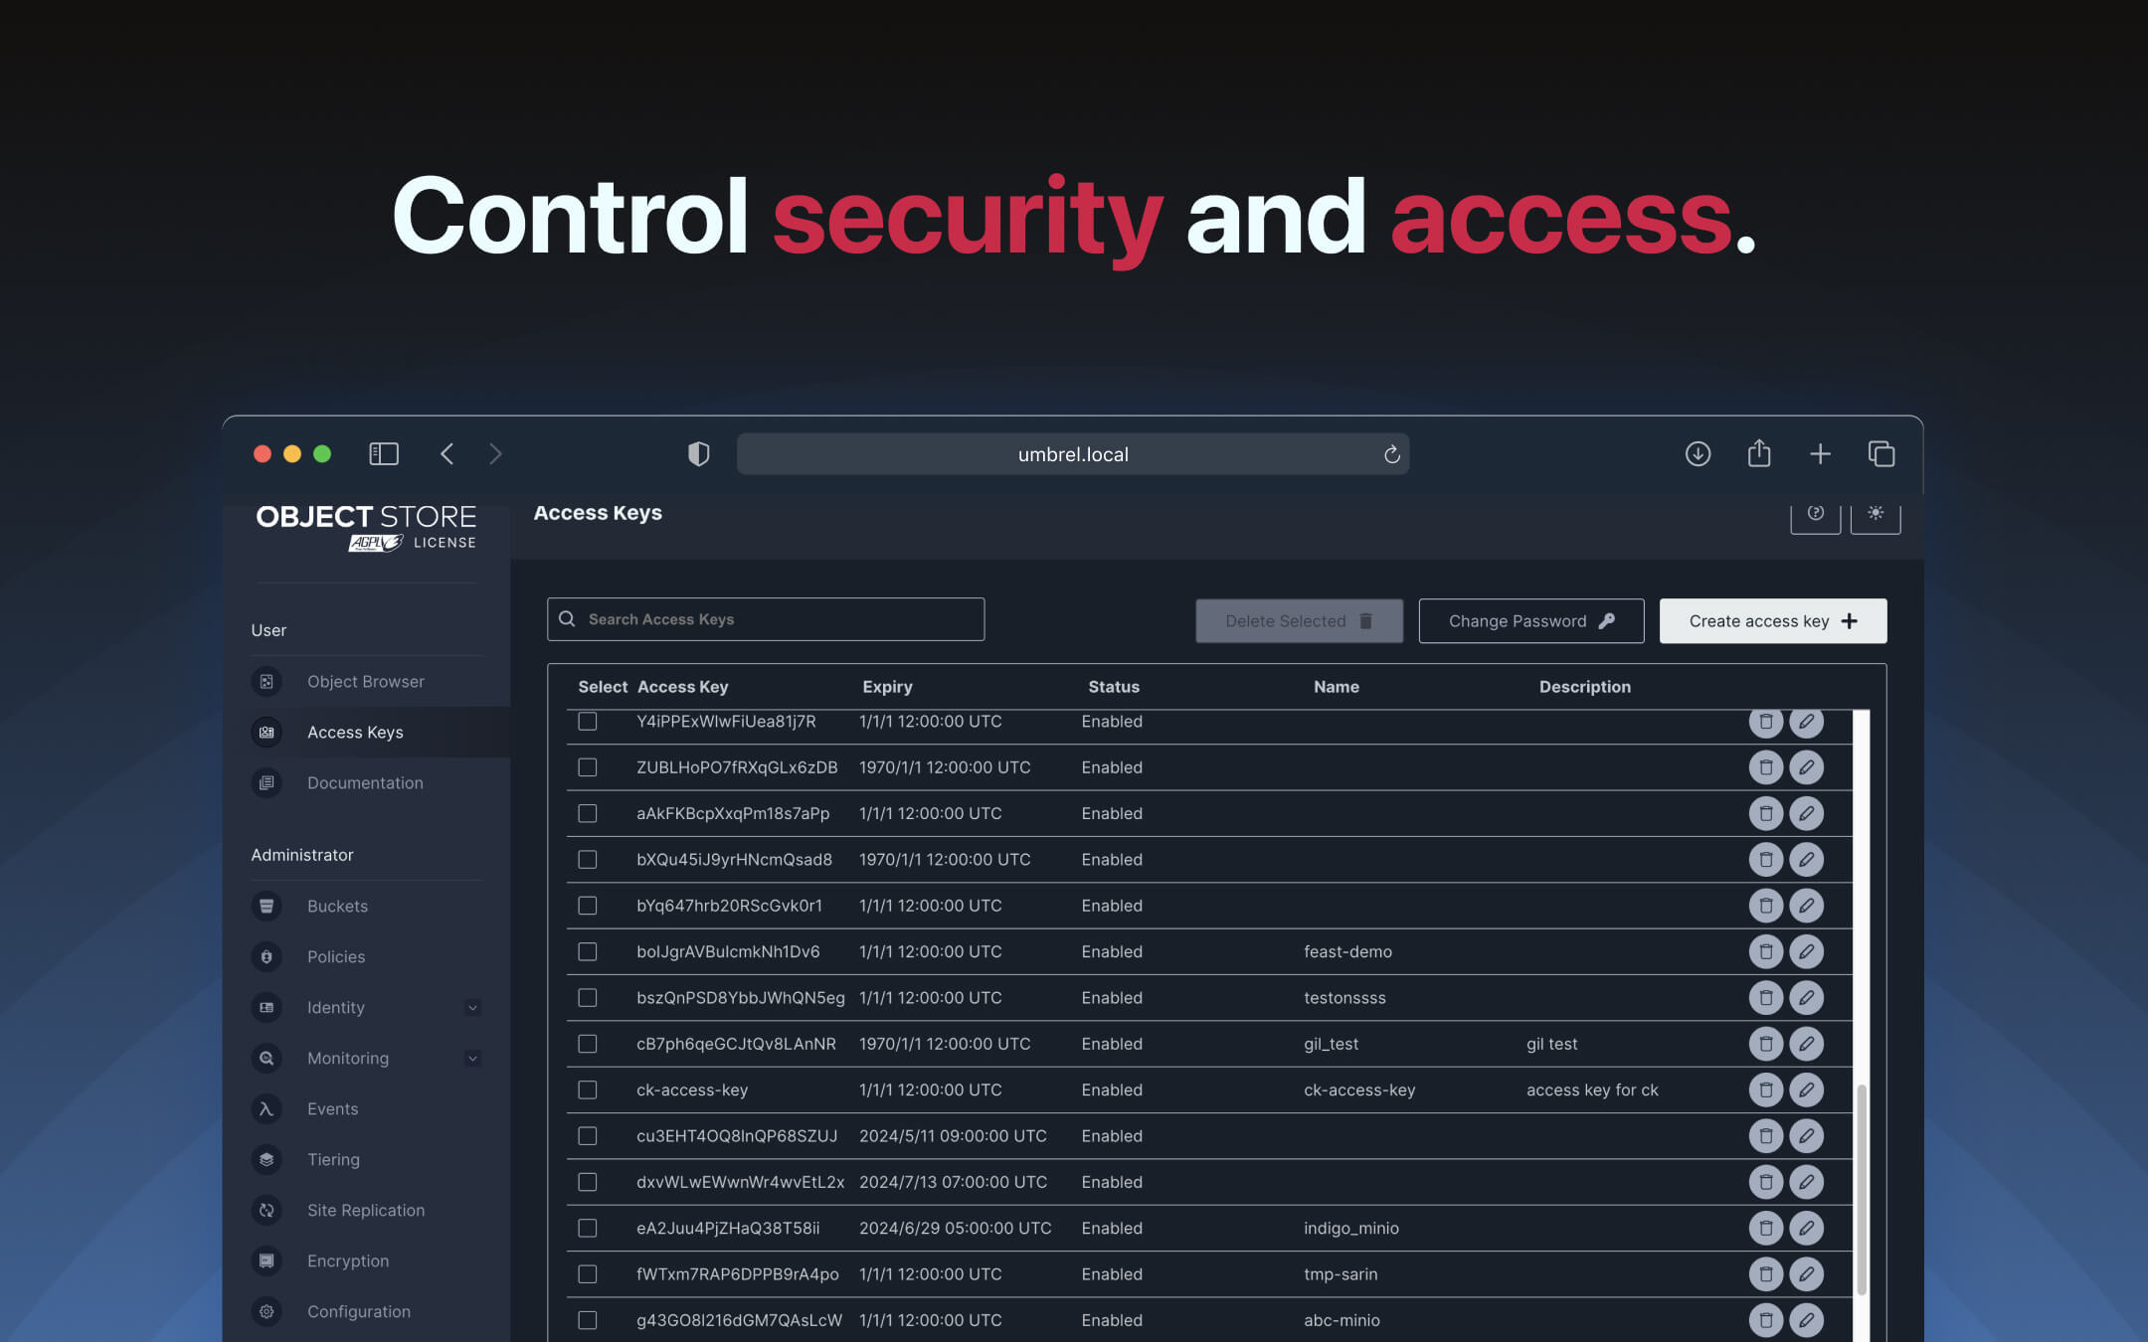Open Buckets in the Administrator sidebar

(x=337, y=906)
